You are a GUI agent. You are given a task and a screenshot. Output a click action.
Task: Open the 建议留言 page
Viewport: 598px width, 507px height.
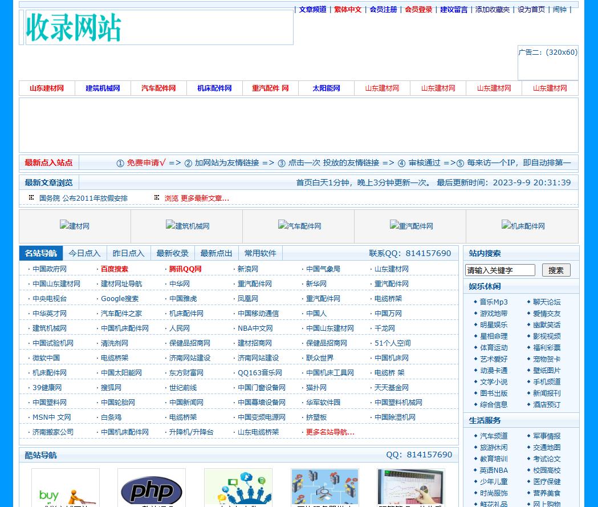coord(454,10)
